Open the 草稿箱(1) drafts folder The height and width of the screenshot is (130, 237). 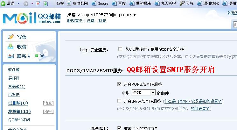tap(17, 87)
